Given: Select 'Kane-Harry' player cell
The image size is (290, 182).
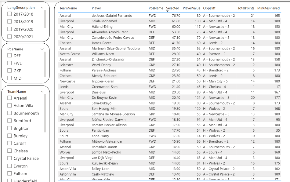Looking at the screenshot, I should (100, 136).
